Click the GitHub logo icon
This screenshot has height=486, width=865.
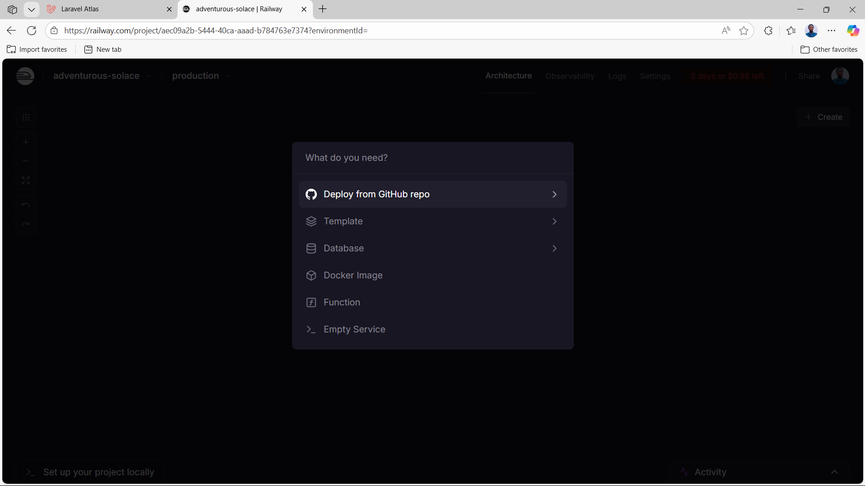click(311, 194)
